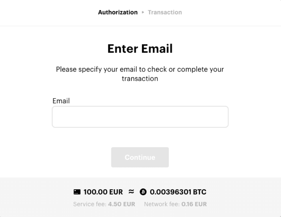Viewport: 281px width, 217px height.
Task: Click the Bitcoin coin icon
Action: [143, 192]
